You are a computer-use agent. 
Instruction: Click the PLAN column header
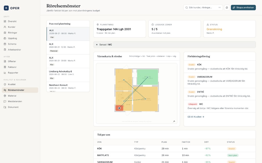click(164, 142)
